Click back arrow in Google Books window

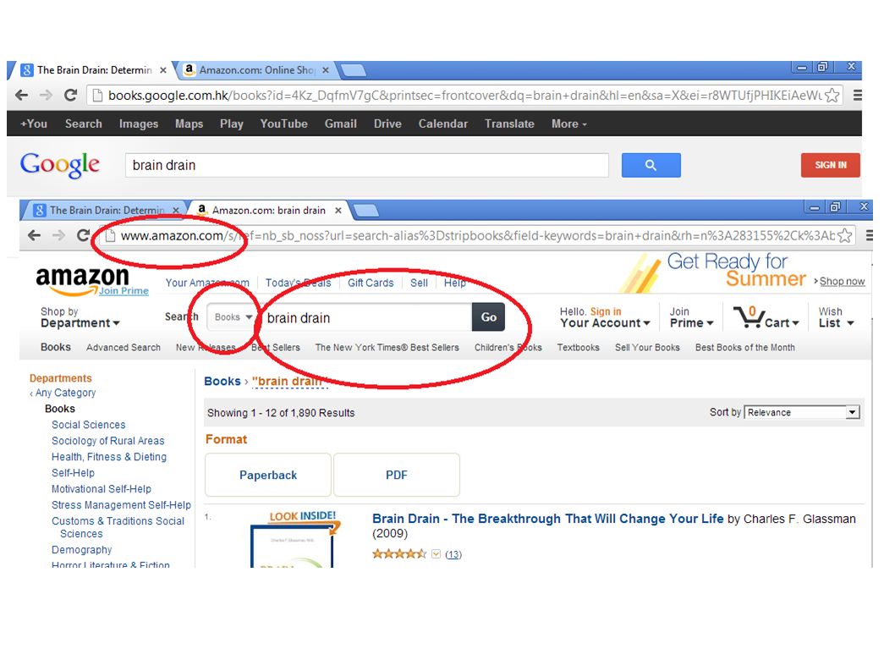pos(22,96)
